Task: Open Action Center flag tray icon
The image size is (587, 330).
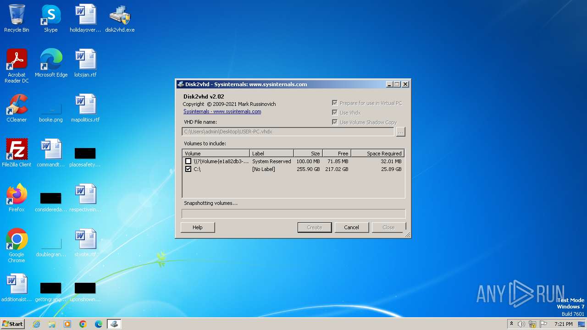Action: tap(544, 324)
